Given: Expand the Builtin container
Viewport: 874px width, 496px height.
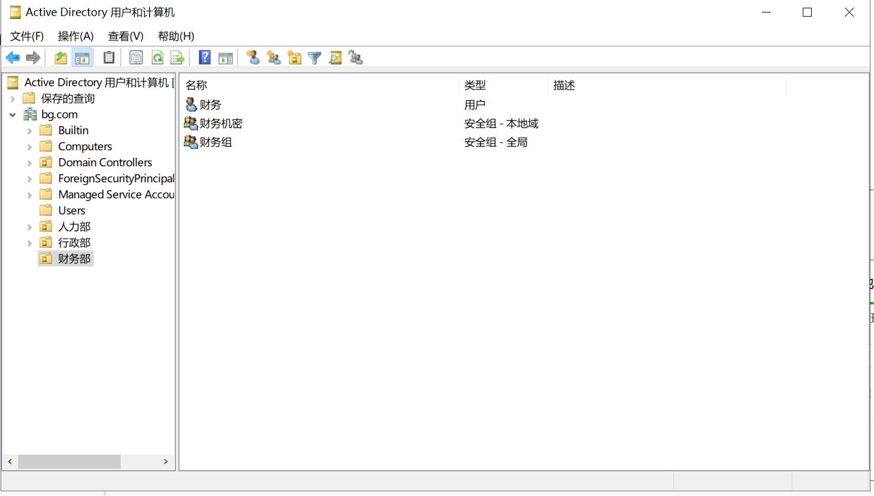Looking at the screenshot, I should click(x=30, y=131).
